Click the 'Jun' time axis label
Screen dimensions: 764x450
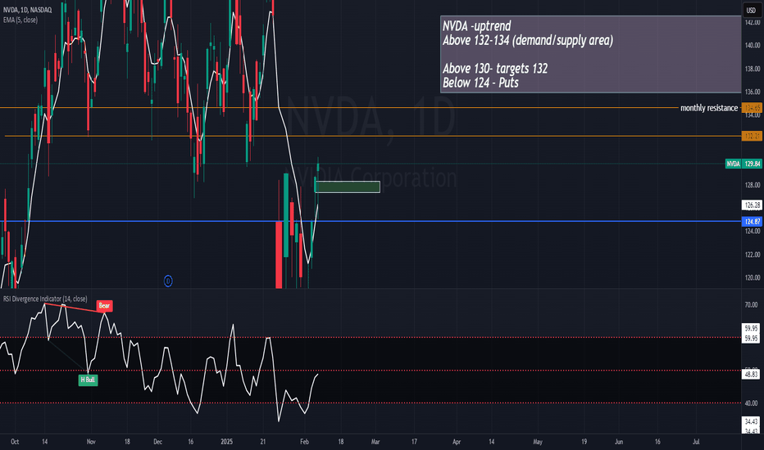pos(619,442)
